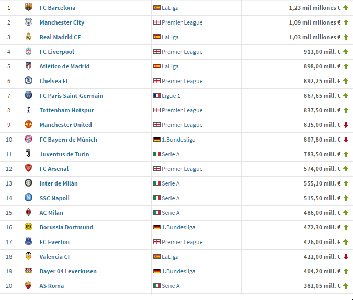Click the Tottenham Hotspur crest icon
Screen dimensions: 353x300
(x=28, y=110)
